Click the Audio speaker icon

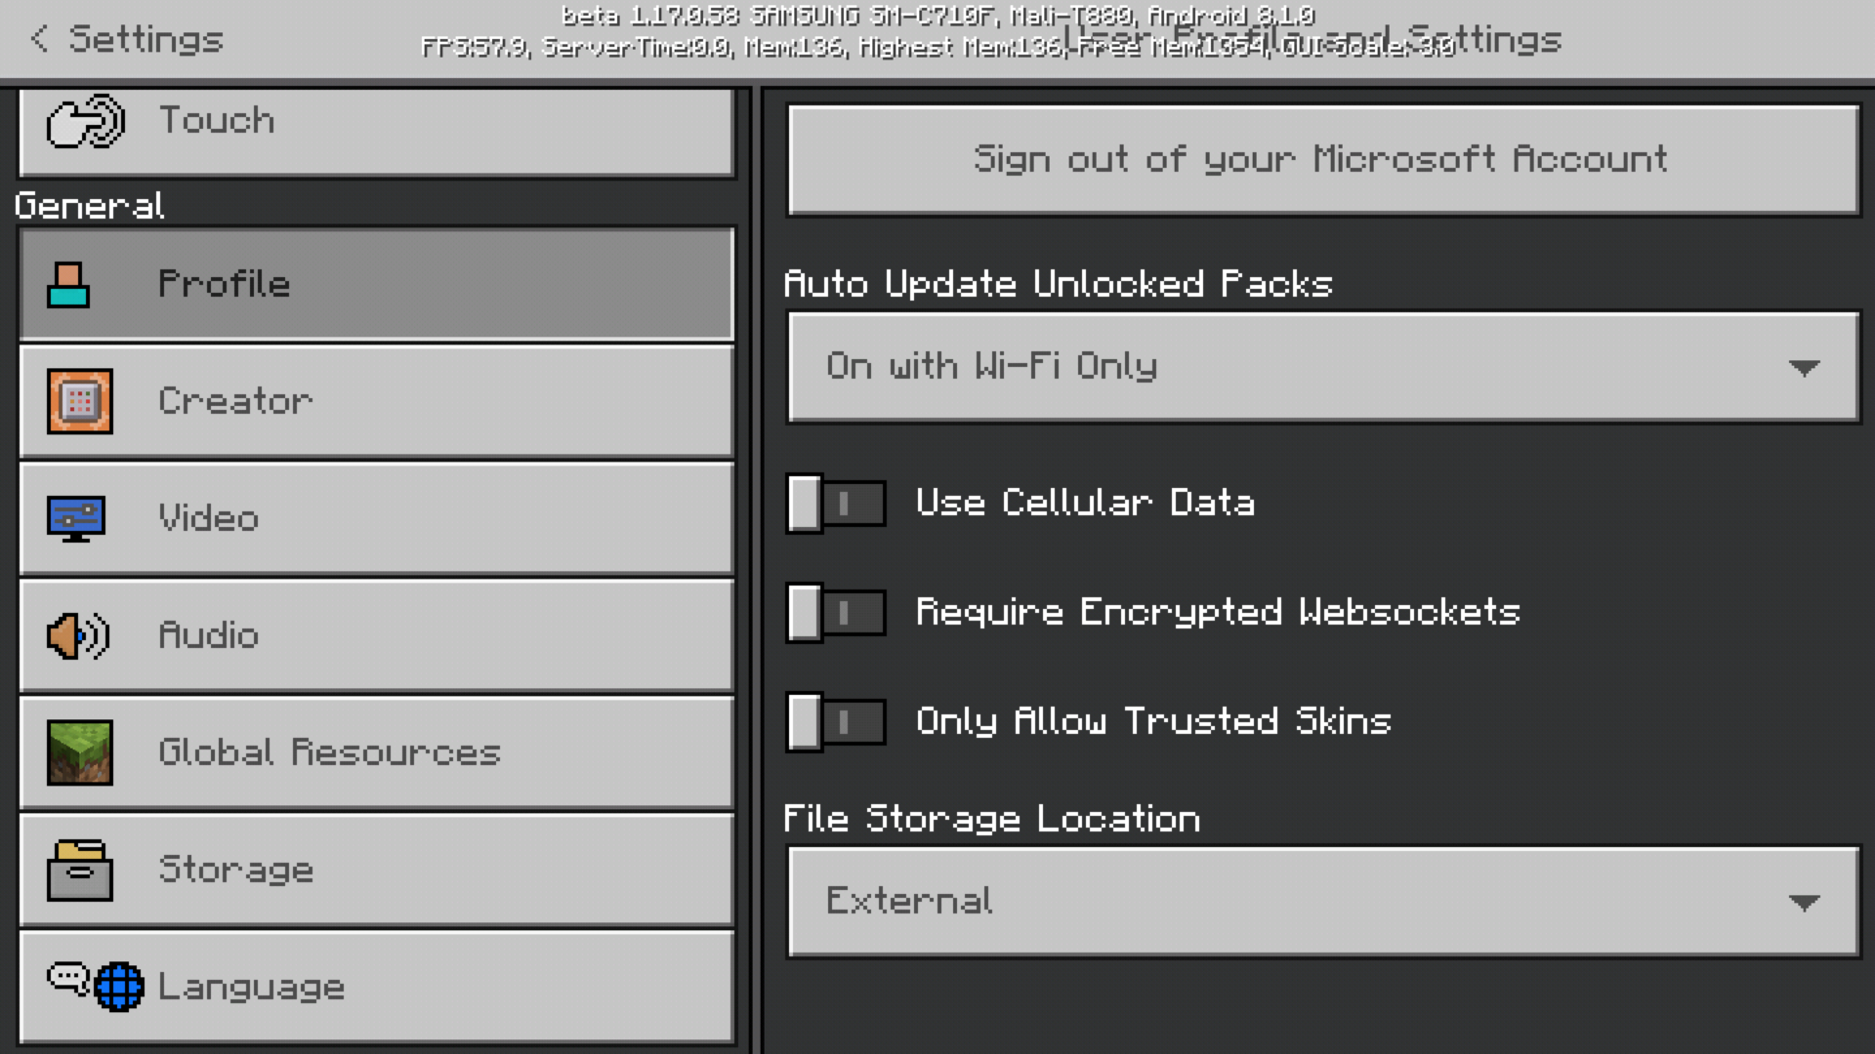pyautogui.click(x=78, y=636)
